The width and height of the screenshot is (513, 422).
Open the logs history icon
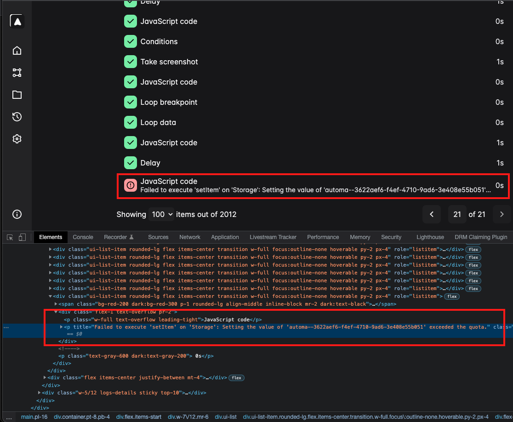(17, 117)
